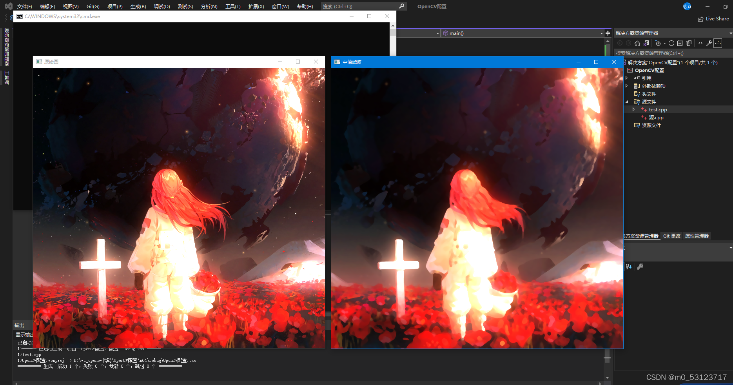
Task: Sync with active document icon in Solution Explorer
Action: [671, 43]
